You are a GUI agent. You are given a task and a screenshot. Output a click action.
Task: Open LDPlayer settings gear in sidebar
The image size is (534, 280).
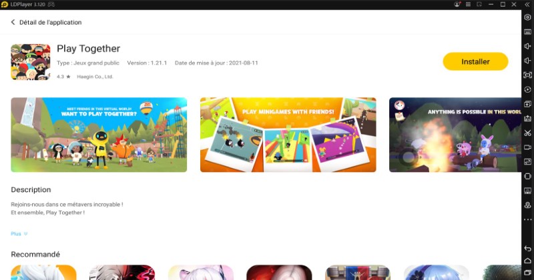click(527, 17)
